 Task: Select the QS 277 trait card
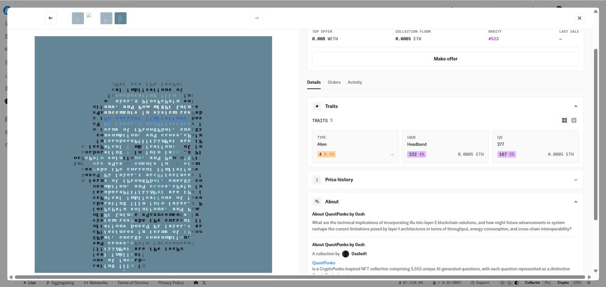pos(535,146)
